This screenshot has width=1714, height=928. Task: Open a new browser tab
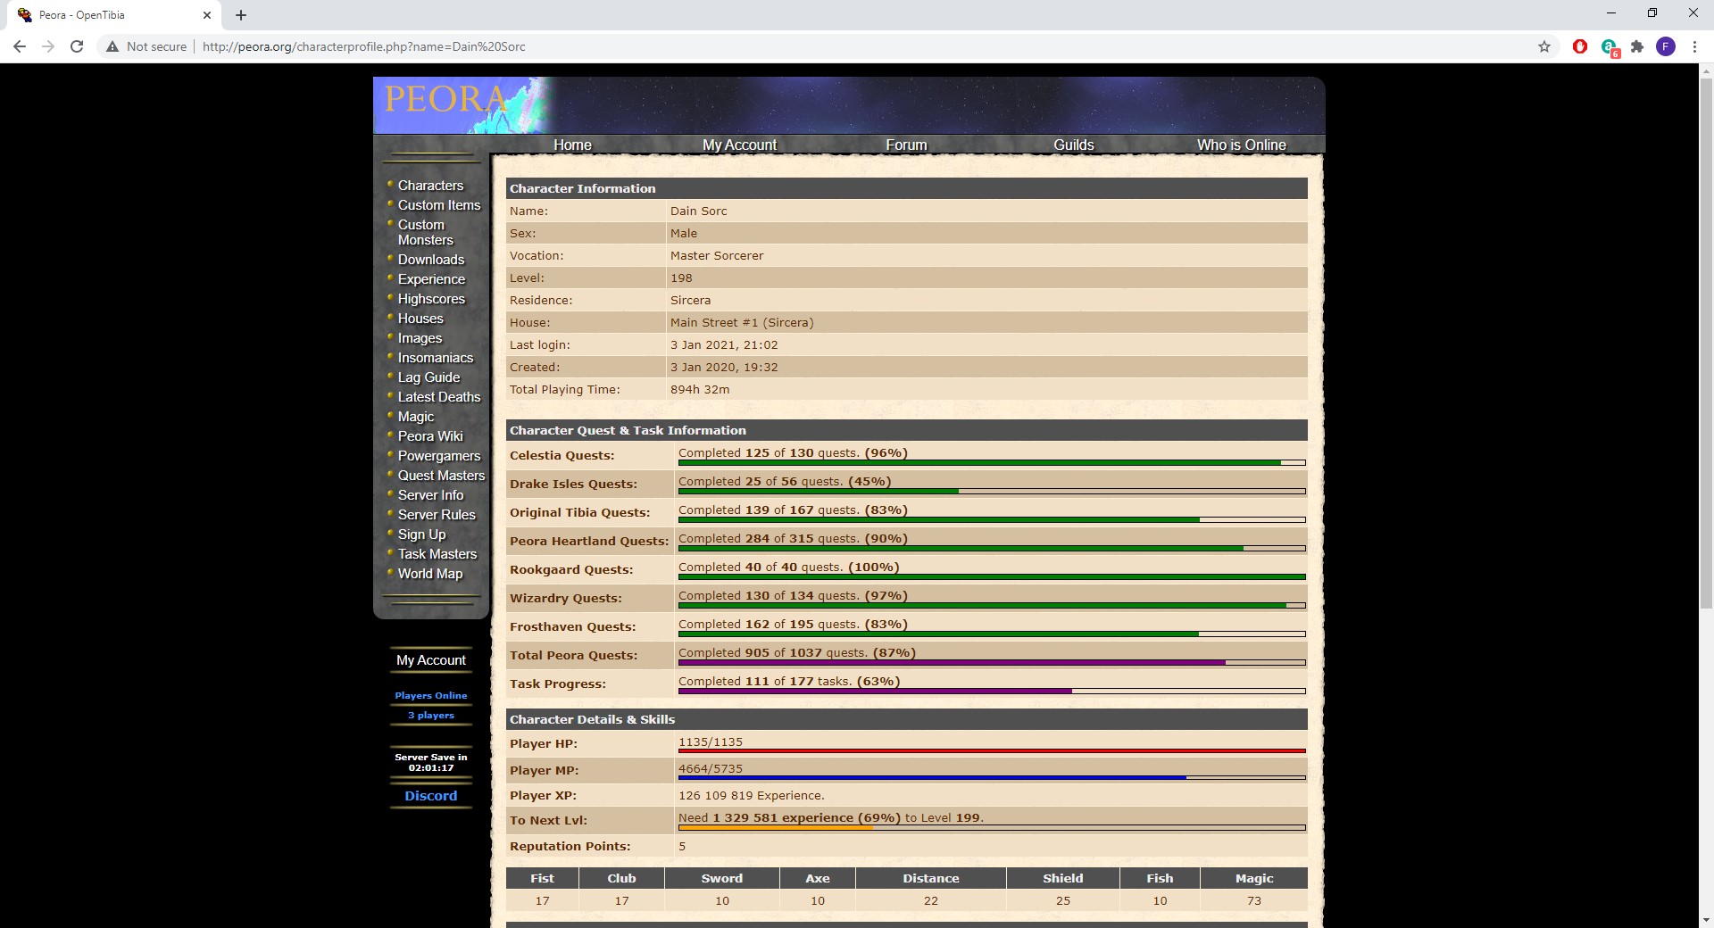(241, 15)
